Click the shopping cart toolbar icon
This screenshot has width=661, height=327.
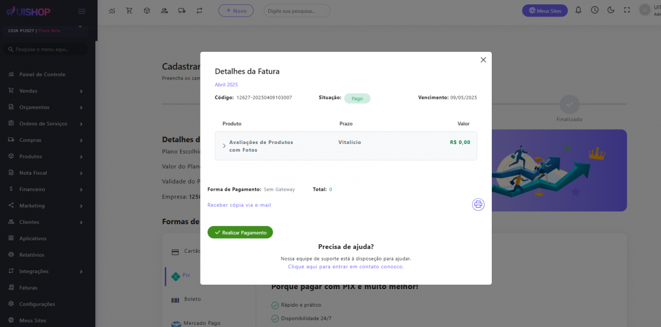pyautogui.click(x=129, y=10)
